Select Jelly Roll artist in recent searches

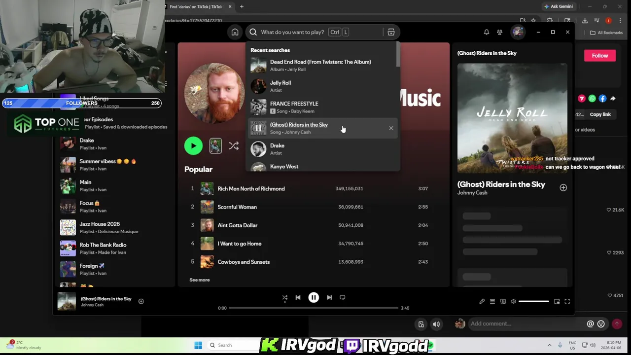(x=322, y=86)
